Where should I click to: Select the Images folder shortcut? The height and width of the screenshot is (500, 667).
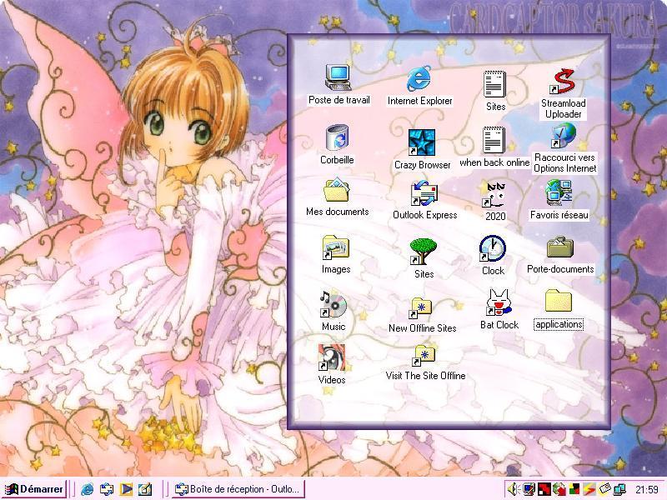click(336, 255)
